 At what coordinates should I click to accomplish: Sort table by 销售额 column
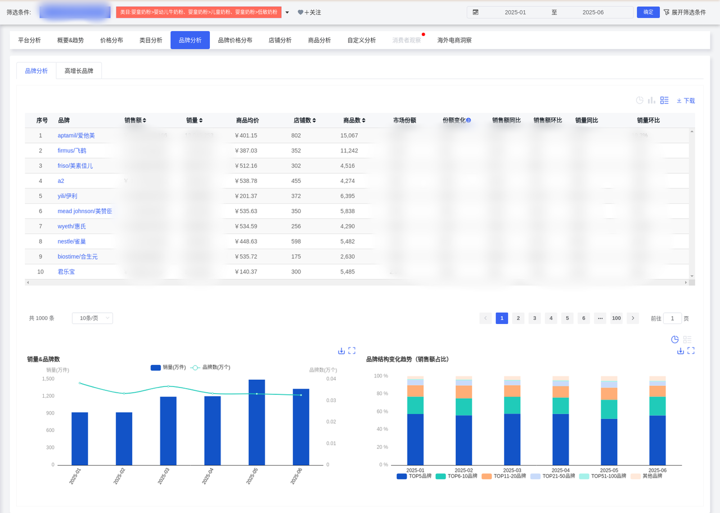[145, 120]
